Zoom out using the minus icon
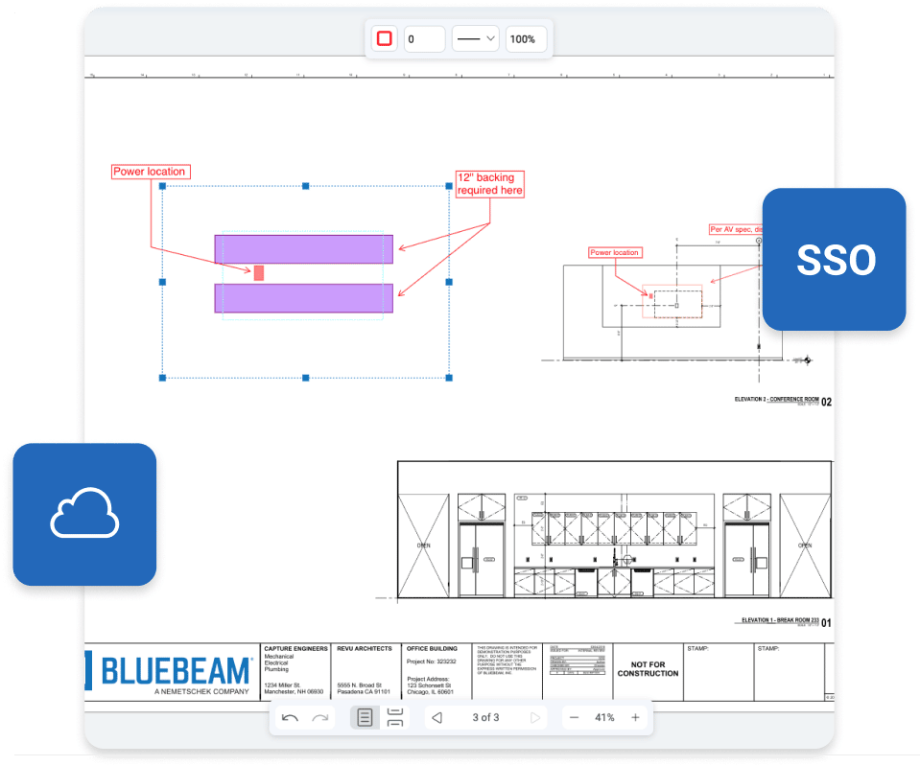 click(574, 716)
